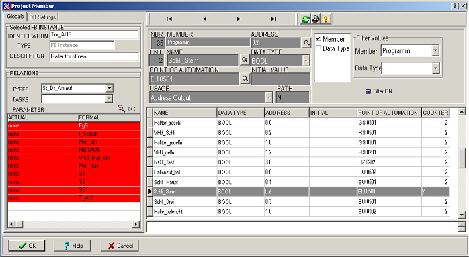This screenshot has width=469, height=257.
Task: Click the Help button
Action: coord(73,246)
